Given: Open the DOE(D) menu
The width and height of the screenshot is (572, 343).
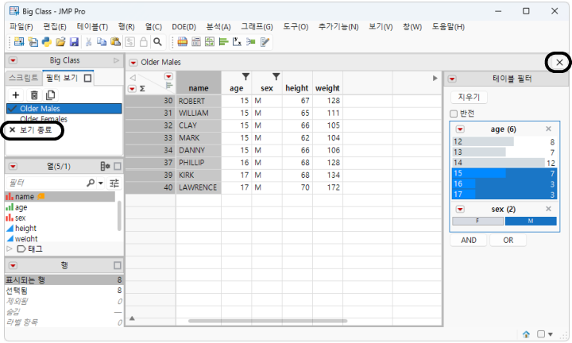Looking at the screenshot, I should coord(184,27).
